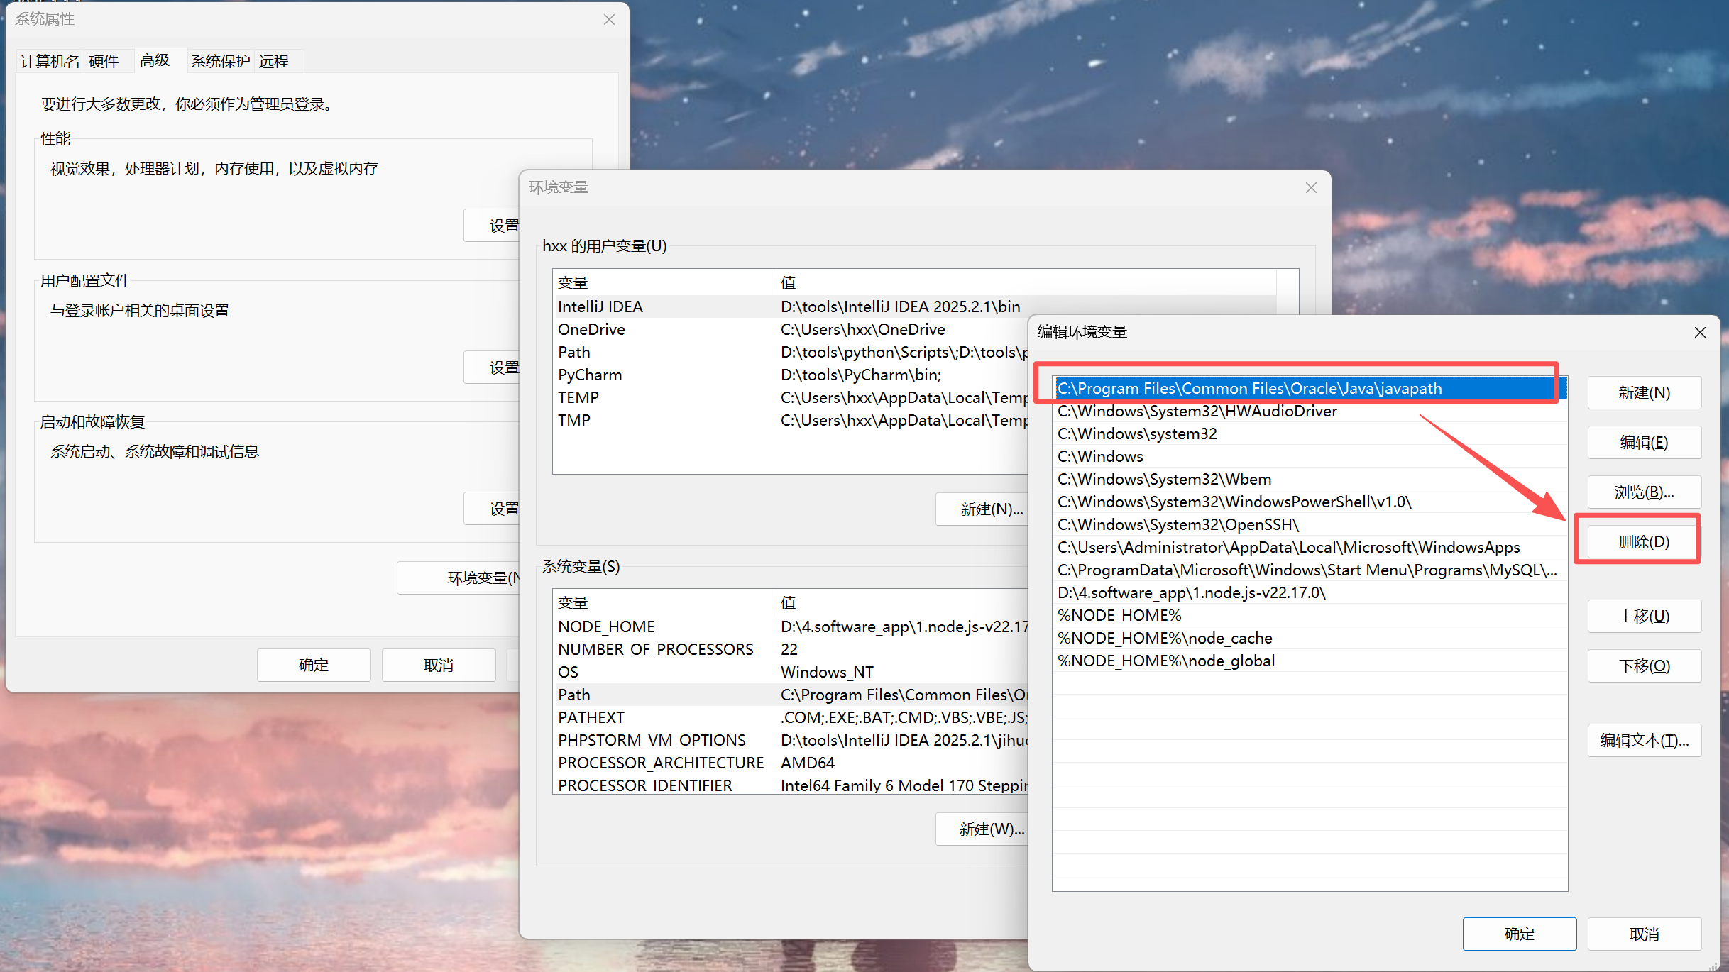Switch to the 硬件 hardware tab
The image size is (1729, 972).
104,62
